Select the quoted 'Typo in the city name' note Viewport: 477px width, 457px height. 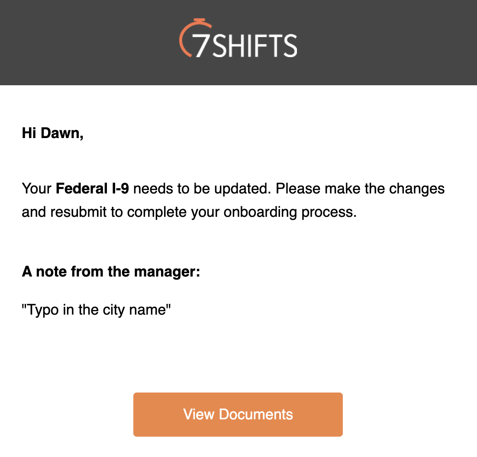[x=96, y=310]
